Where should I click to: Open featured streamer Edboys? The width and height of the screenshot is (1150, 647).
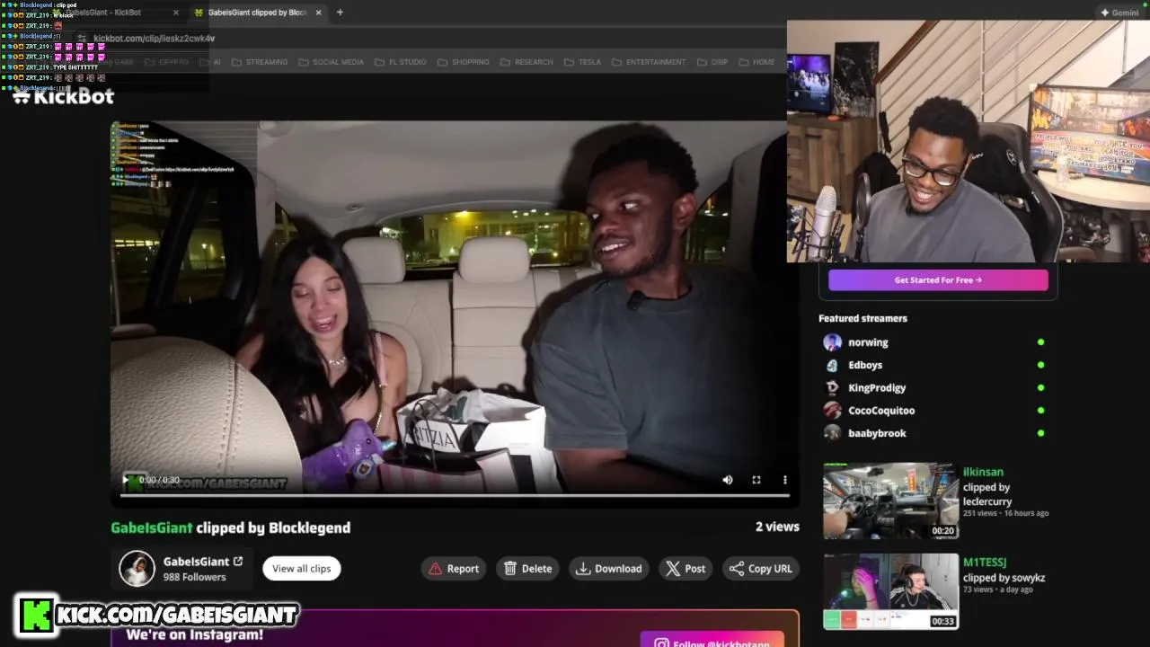865,365
